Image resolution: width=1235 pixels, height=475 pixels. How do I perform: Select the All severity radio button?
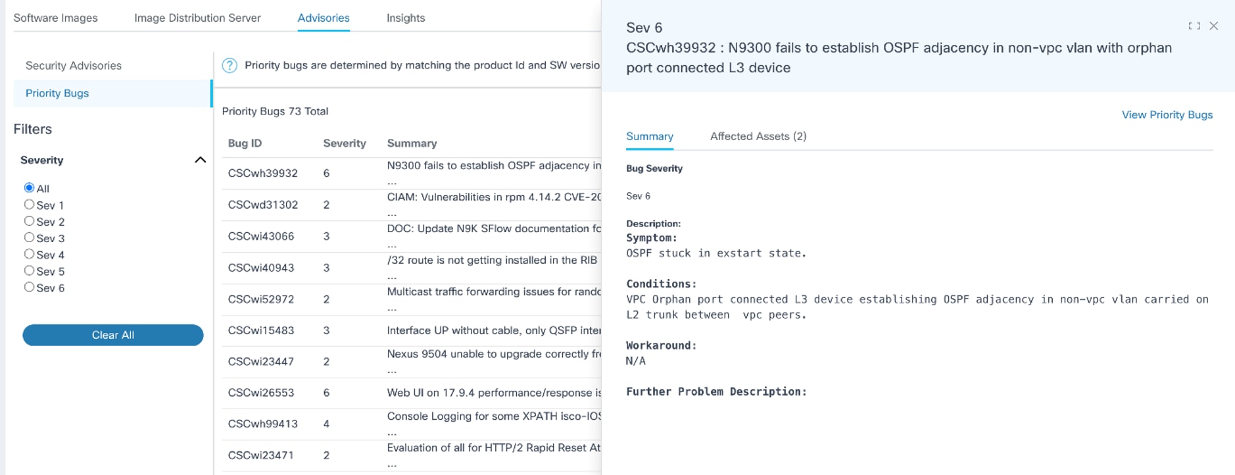click(29, 188)
